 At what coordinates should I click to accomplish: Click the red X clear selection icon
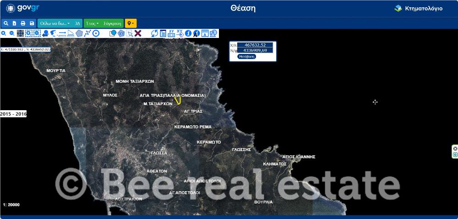138,33
